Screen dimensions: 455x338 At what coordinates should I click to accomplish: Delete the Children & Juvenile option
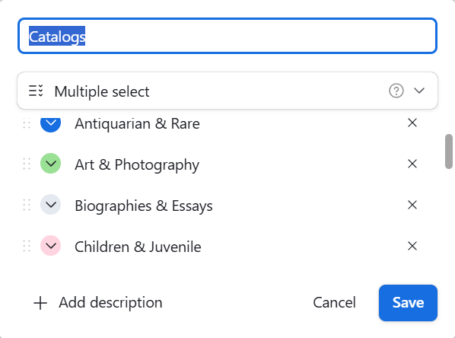coord(412,246)
